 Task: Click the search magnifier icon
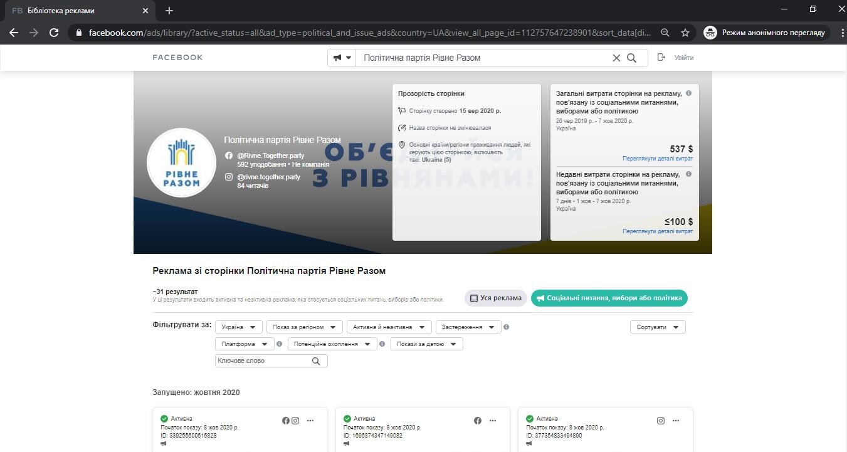pyautogui.click(x=632, y=58)
